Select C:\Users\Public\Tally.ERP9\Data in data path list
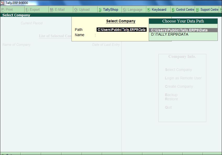 tap(183, 30)
